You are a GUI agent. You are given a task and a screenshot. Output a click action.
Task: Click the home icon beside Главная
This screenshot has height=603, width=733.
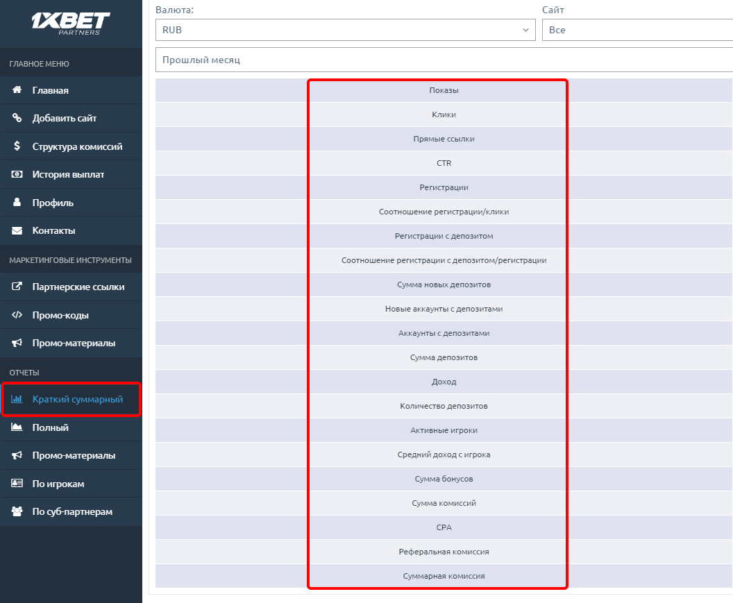[17, 90]
